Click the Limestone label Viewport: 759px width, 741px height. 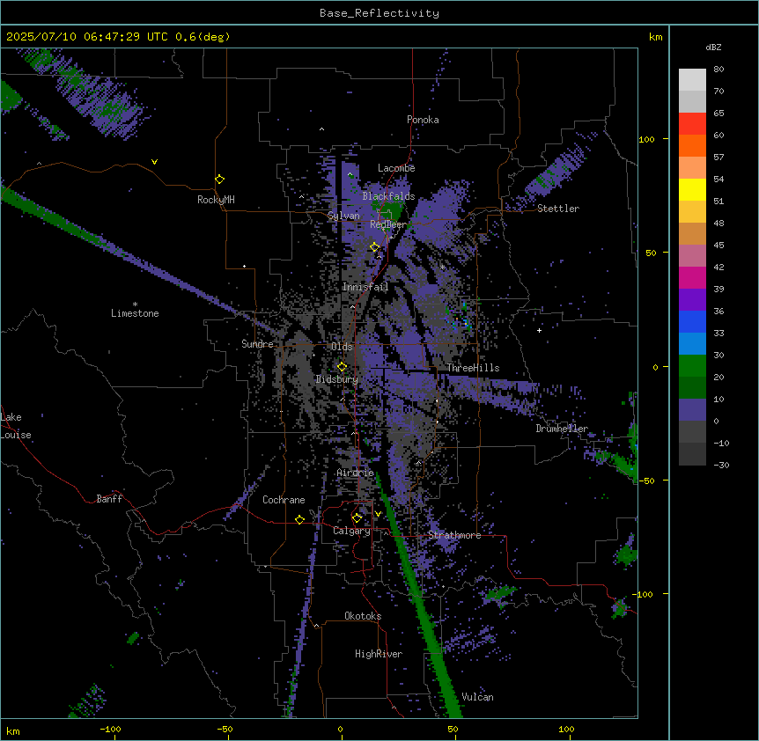(x=135, y=313)
